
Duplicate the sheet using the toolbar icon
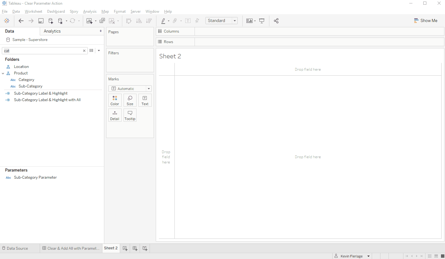click(x=102, y=21)
